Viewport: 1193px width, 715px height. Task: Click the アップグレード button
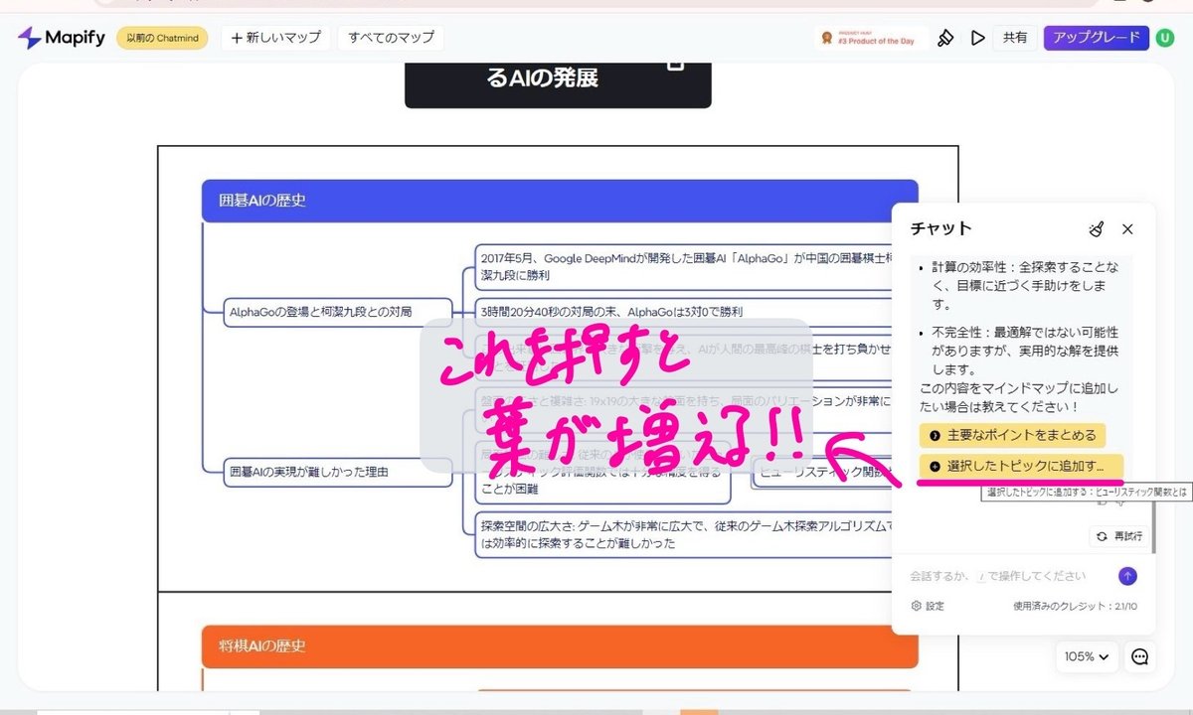click(x=1097, y=38)
